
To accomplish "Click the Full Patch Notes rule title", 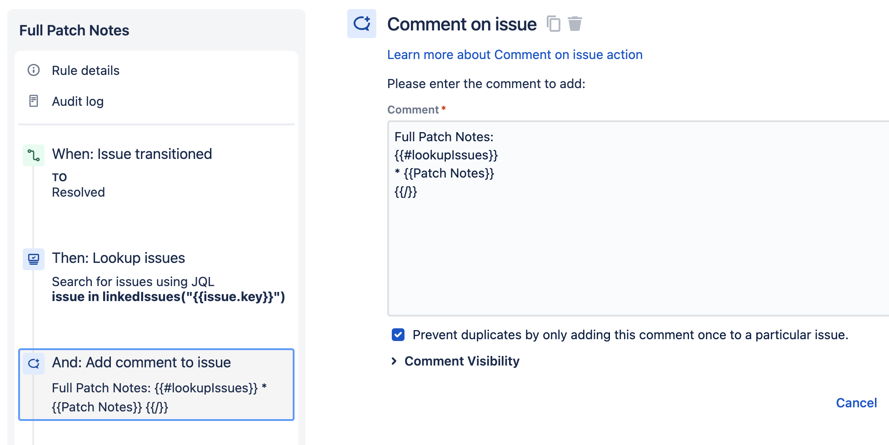I will 74,30.
